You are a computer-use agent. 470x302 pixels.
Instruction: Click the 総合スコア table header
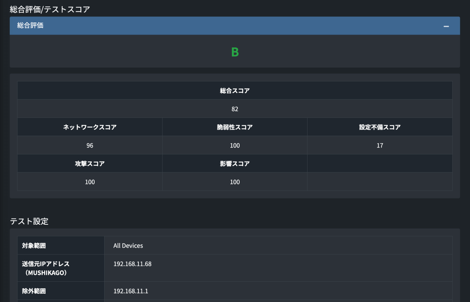click(x=234, y=90)
